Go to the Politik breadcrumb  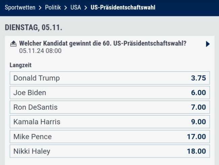53,7
